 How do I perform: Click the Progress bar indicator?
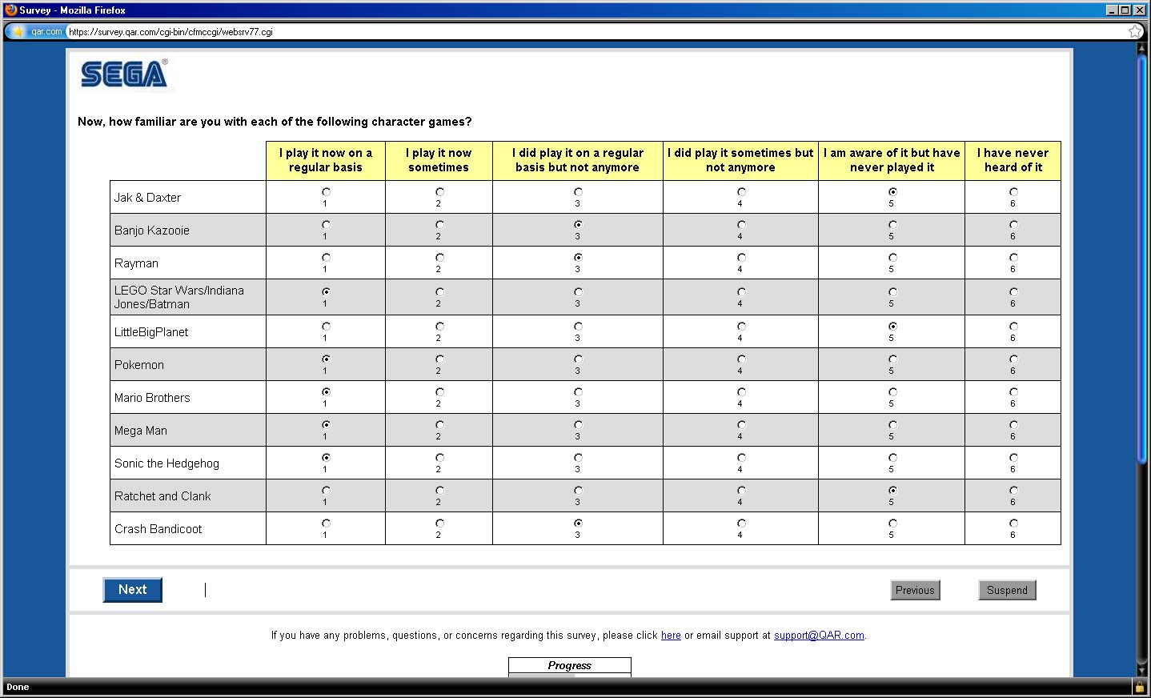pos(570,675)
